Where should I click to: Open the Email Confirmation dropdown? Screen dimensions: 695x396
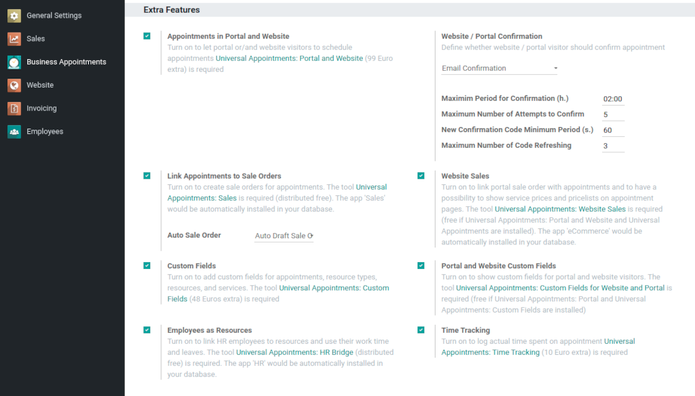click(499, 68)
